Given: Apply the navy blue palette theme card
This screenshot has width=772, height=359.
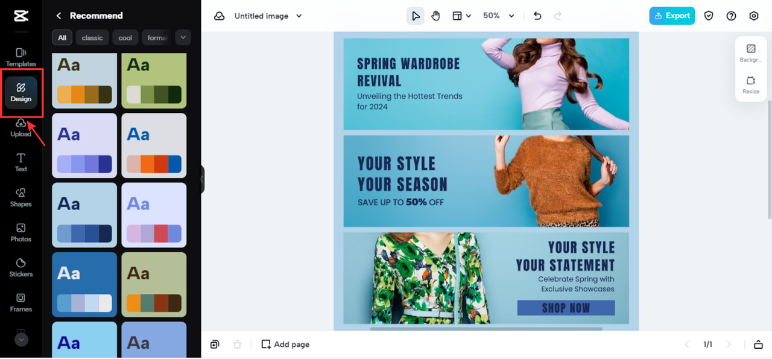Looking at the screenshot, I should click(84, 215).
